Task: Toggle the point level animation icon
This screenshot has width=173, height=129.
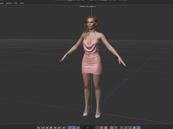Action: tap(138, 128)
